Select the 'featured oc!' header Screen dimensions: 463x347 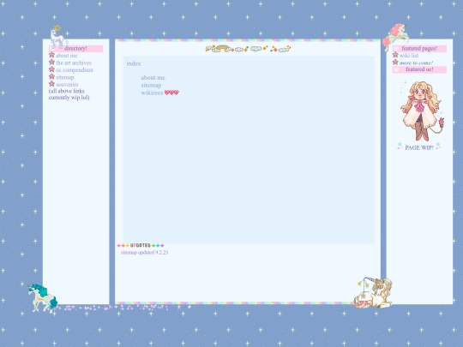click(419, 69)
